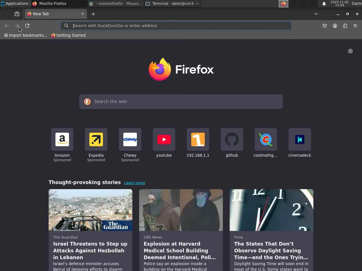This screenshot has height=271, width=362.
Task: Open the Daylight Saving Time story headline
Action: click(271, 251)
